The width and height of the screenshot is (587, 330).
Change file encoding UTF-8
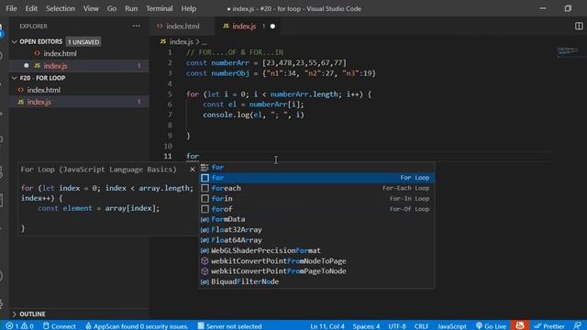pos(397,326)
